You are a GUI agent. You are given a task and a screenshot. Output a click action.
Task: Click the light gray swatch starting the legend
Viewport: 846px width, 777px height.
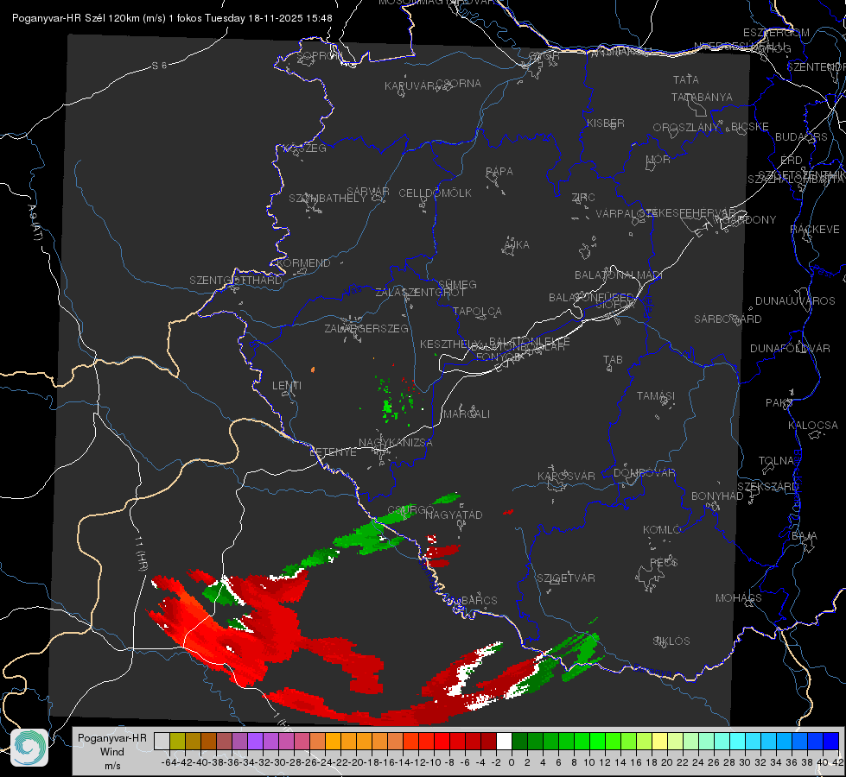pyautogui.click(x=162, y=741)
